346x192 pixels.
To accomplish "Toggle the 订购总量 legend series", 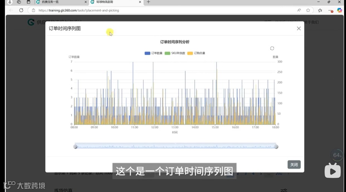I will point(196,53).
